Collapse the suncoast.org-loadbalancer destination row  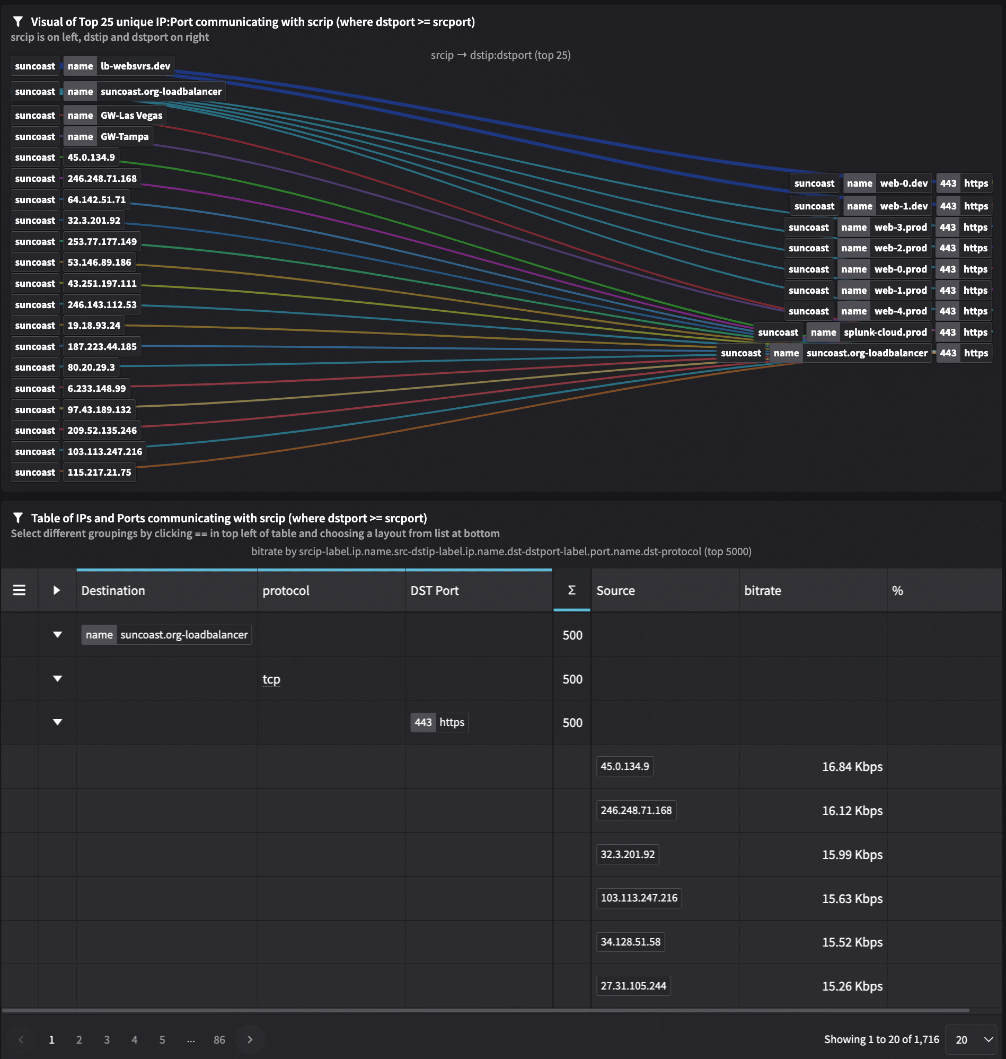57,635
